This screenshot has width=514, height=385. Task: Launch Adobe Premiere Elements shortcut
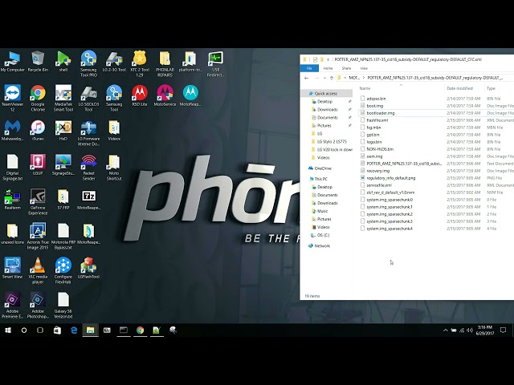coord(13,305)
